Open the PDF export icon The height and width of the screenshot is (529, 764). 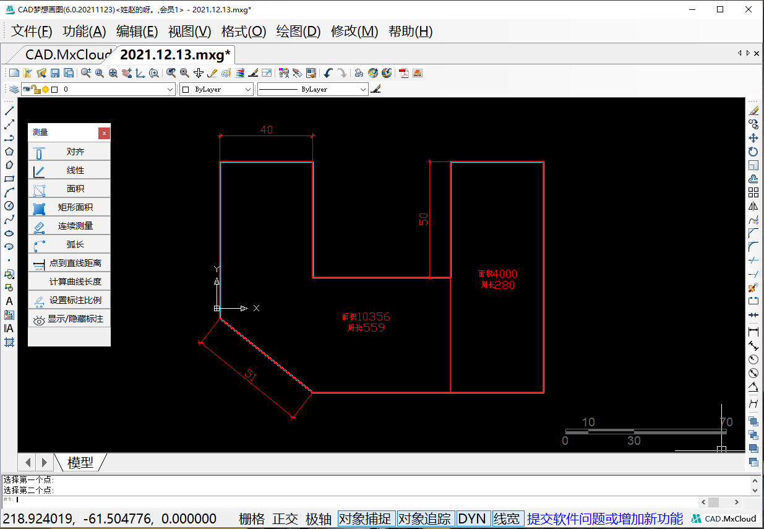404,73
